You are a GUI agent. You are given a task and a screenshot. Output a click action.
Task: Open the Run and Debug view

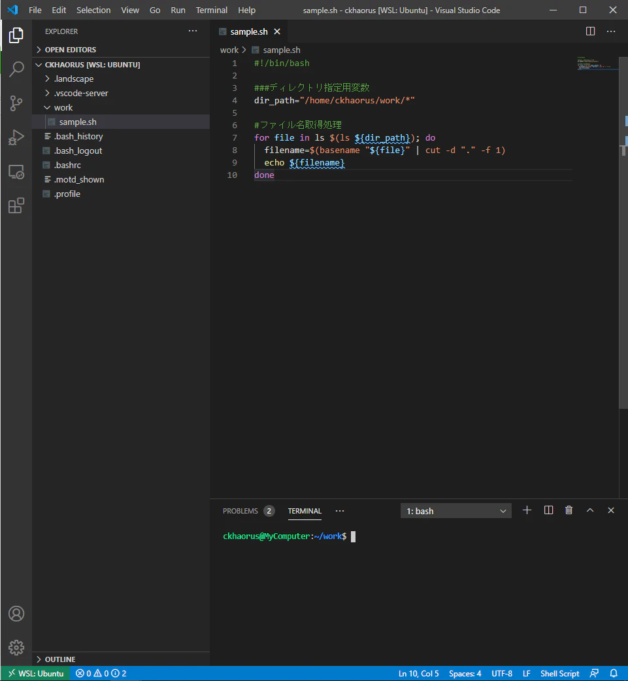(x=16, y=137)
